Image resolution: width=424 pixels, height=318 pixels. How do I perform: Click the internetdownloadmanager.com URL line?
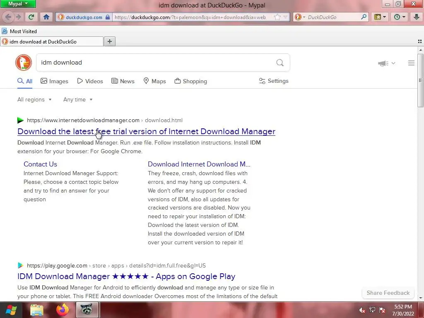105,120
